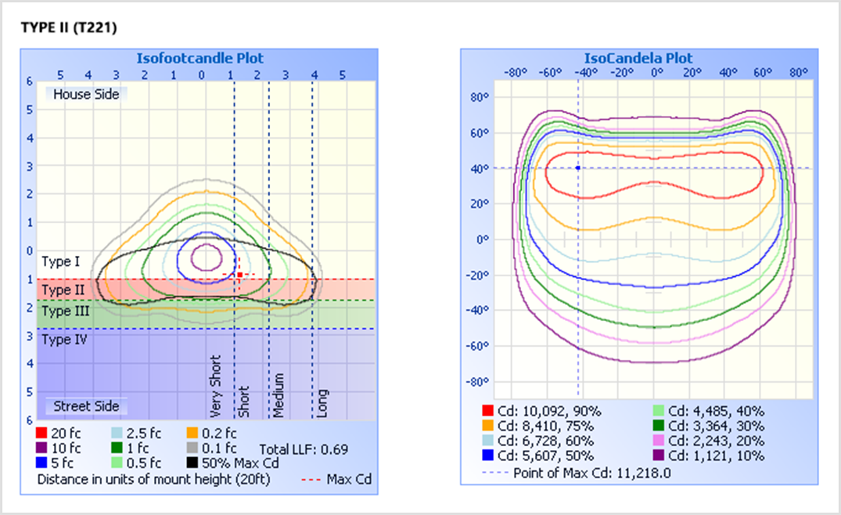Select the Type III green band label

[67, 312]
